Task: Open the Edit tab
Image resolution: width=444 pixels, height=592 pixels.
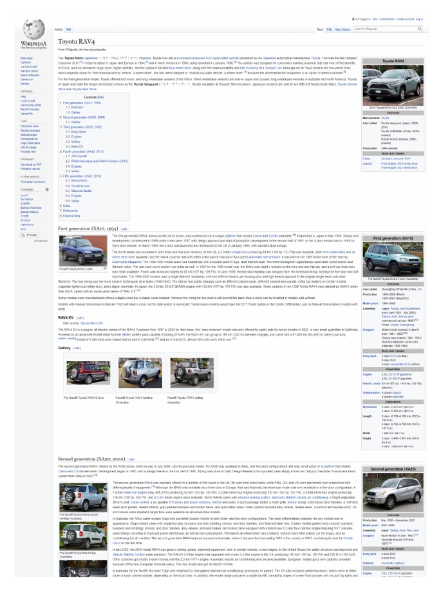Action: coord(329,29)
